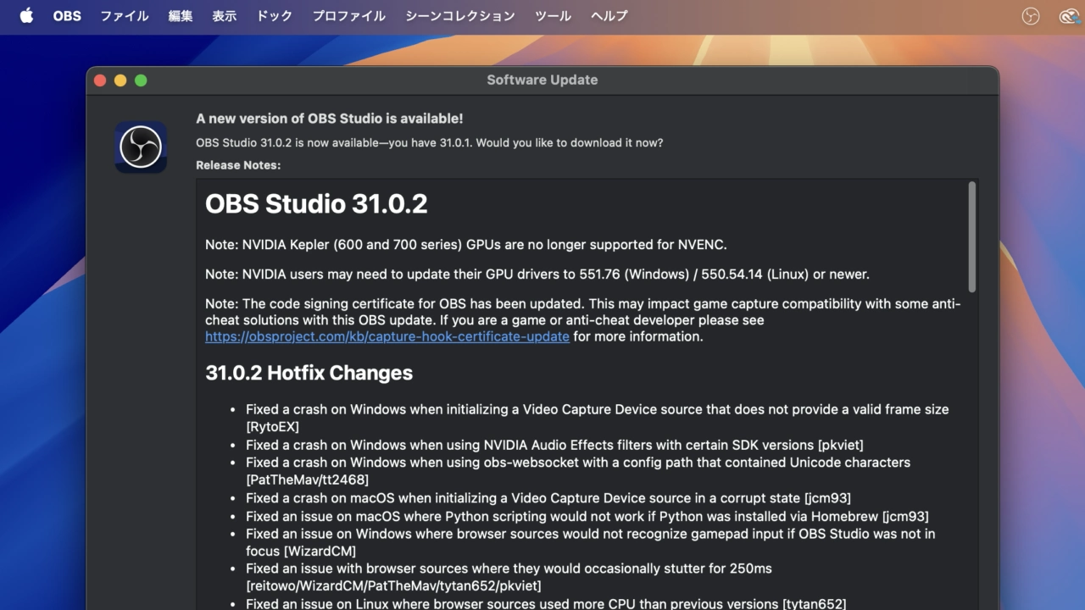Zoom the Software Update window with the green button
The image size is (1085, 610).
141,80
